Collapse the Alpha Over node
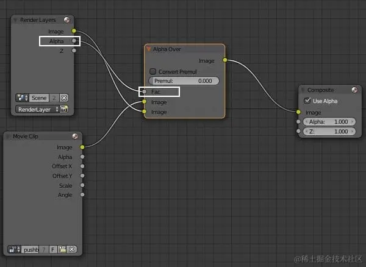Image resolution: width=366 pixels, height=267 pixels. click(x=148, y=49)
